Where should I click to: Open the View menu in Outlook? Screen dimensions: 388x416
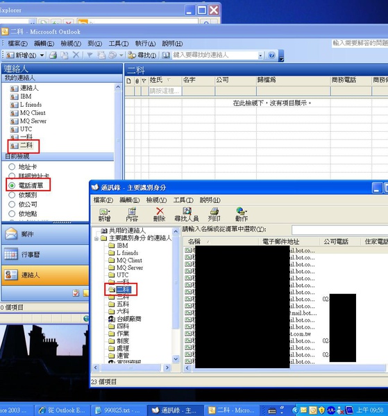[x=71, y=44]
